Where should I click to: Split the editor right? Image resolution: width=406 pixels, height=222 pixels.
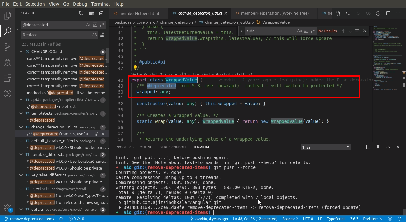pos(388,13)
